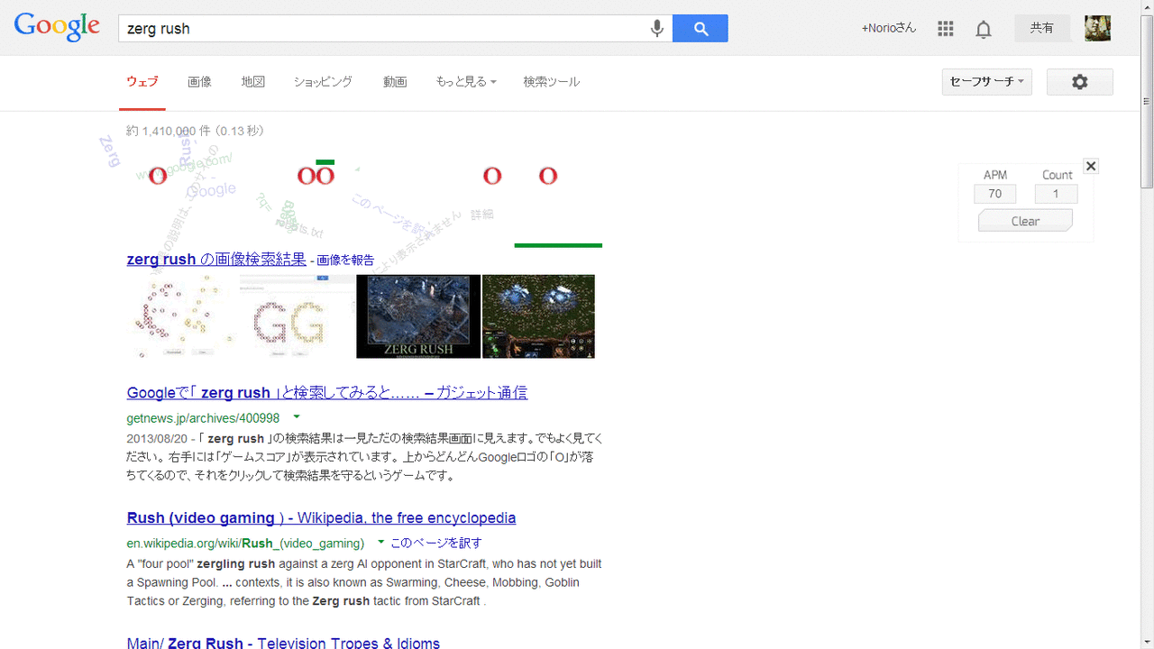Image resolution: width=1154 pixels, height=649 pixels.
Task: Open the profile avatar picture
Action: pyautogui.click(x=1097, y=28)
